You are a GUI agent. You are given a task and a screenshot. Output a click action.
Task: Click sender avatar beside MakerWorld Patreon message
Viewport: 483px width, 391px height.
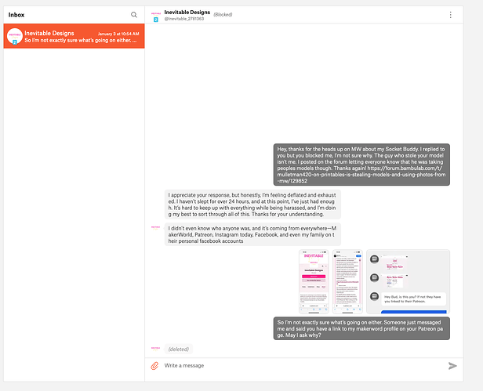click(x=155, y=228)
